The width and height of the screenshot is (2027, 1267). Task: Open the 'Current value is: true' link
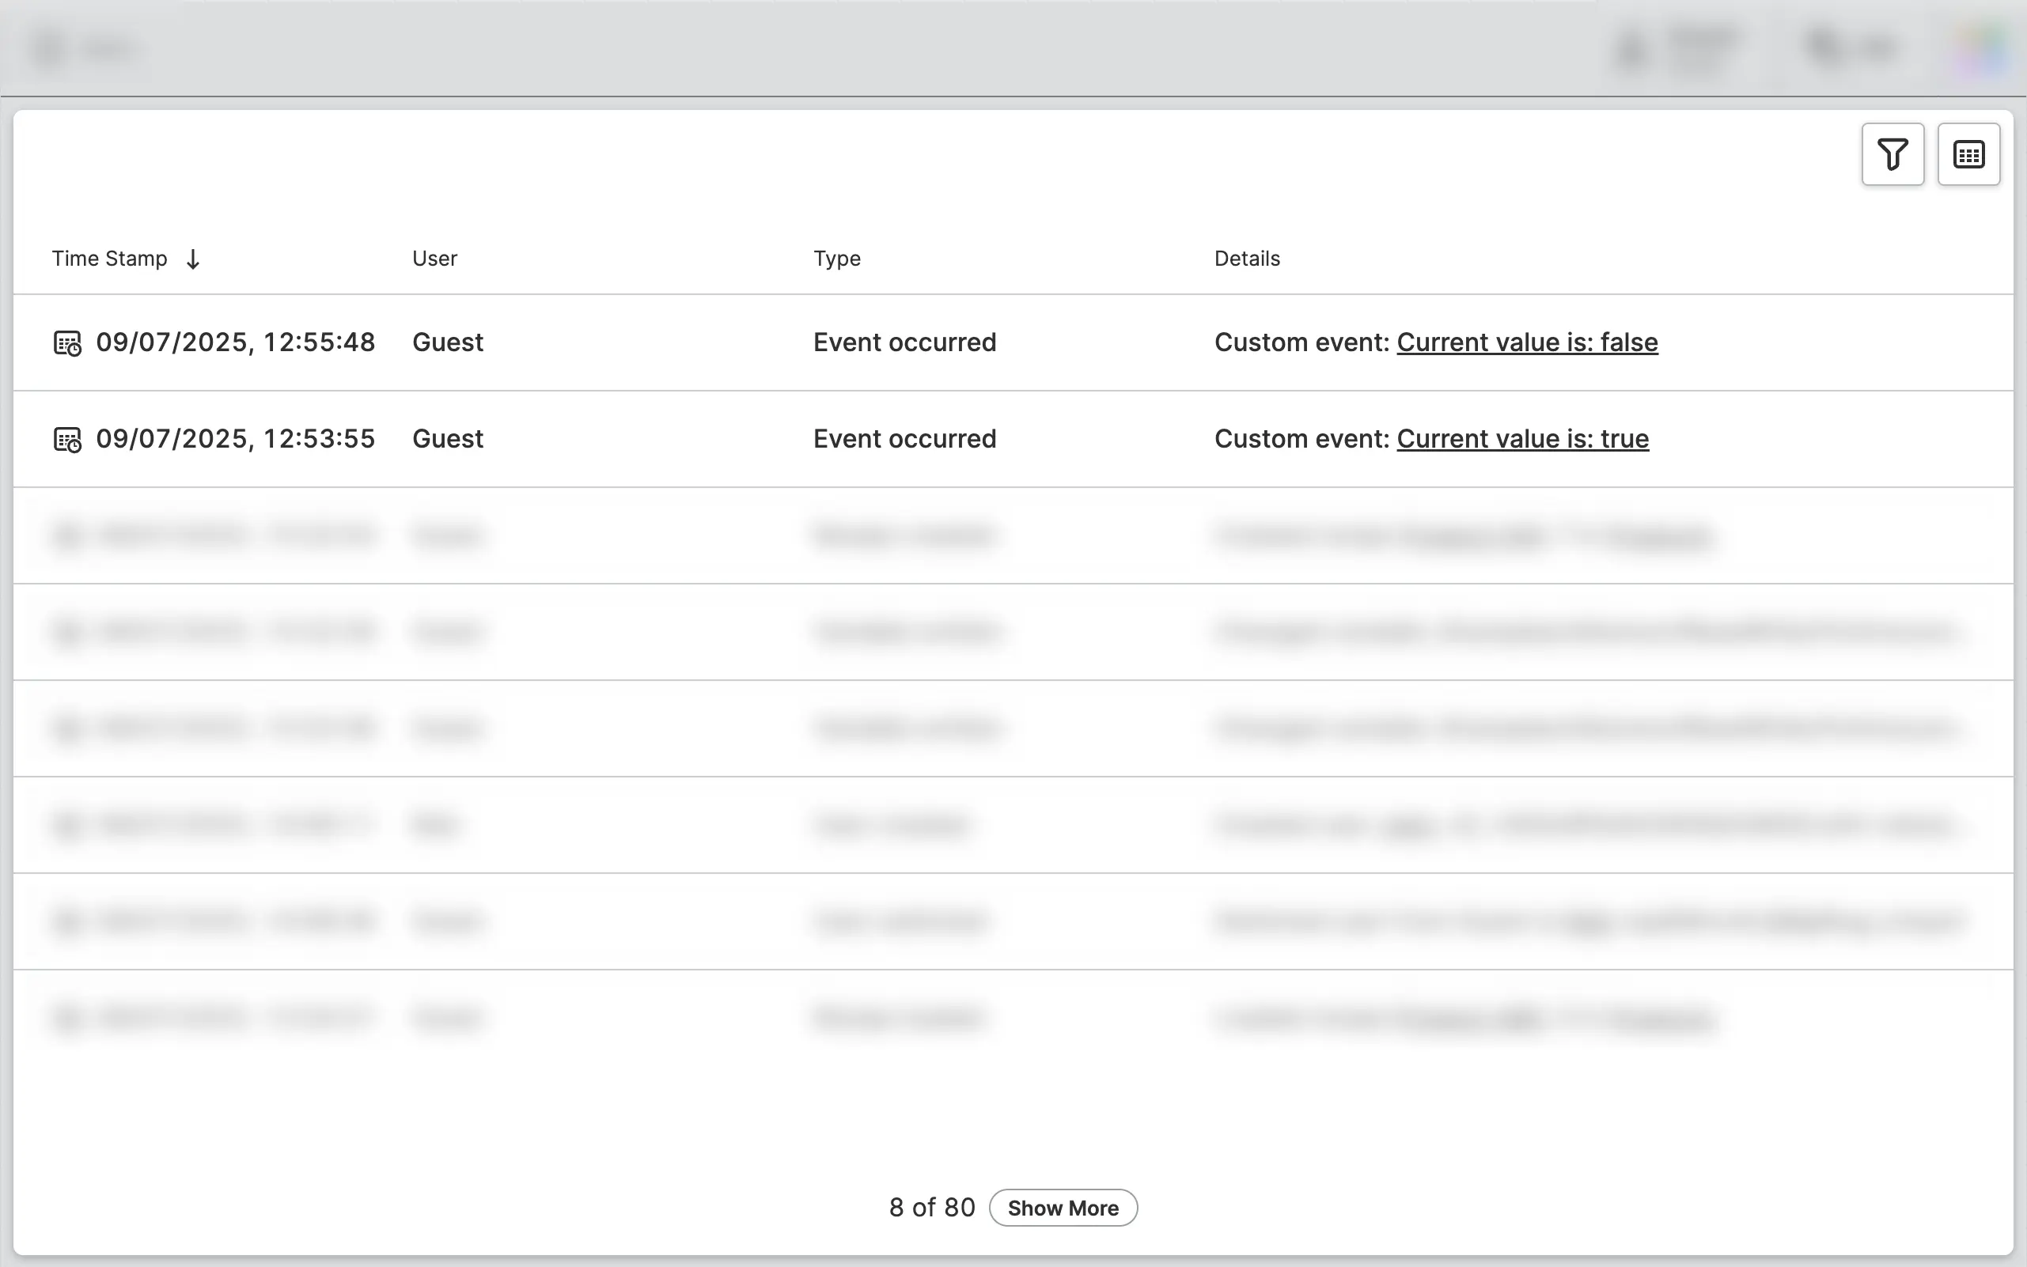pyautogui.click(x=1522, y=438)
